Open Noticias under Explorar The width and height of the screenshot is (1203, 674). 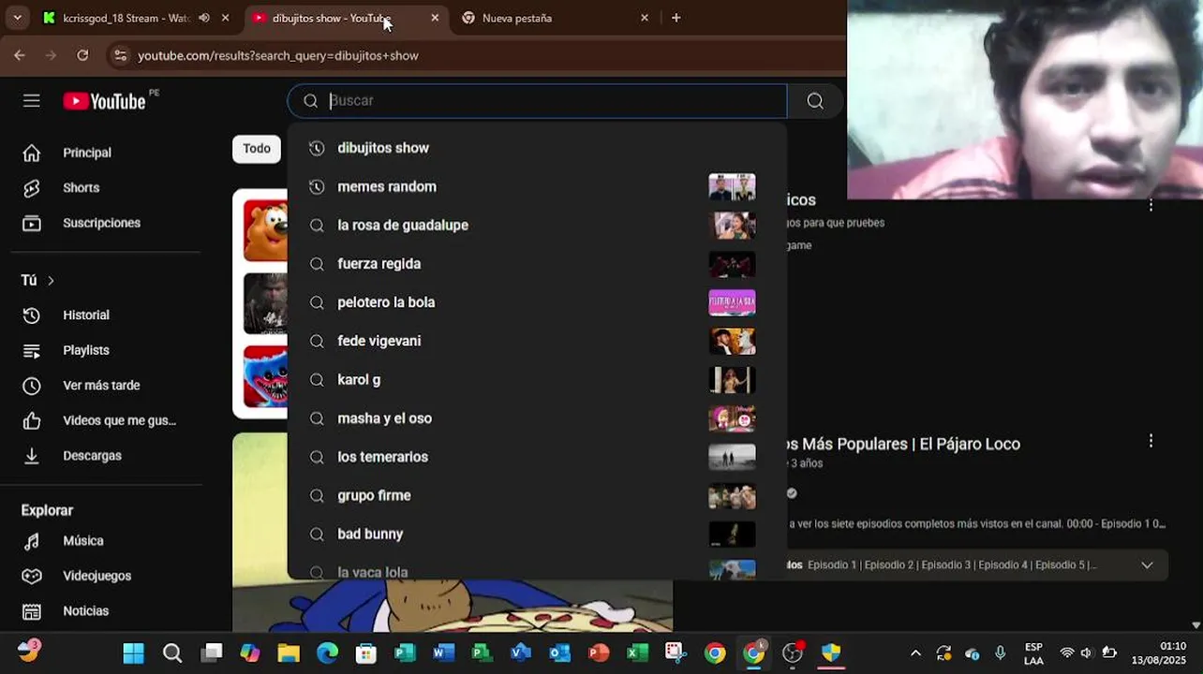(85, 611)
